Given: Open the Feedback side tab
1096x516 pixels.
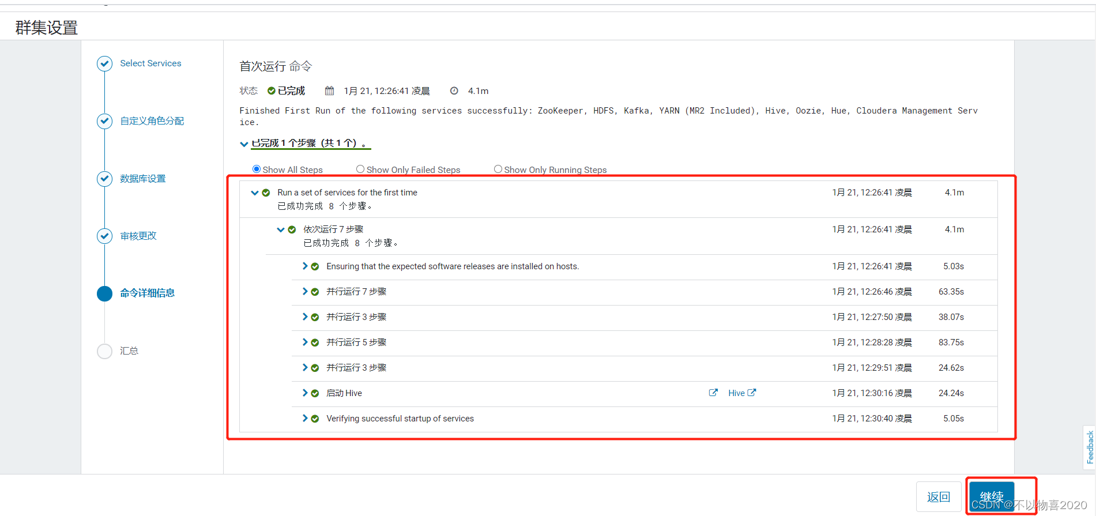Looking at the screenshot, I should (1090, 447).
